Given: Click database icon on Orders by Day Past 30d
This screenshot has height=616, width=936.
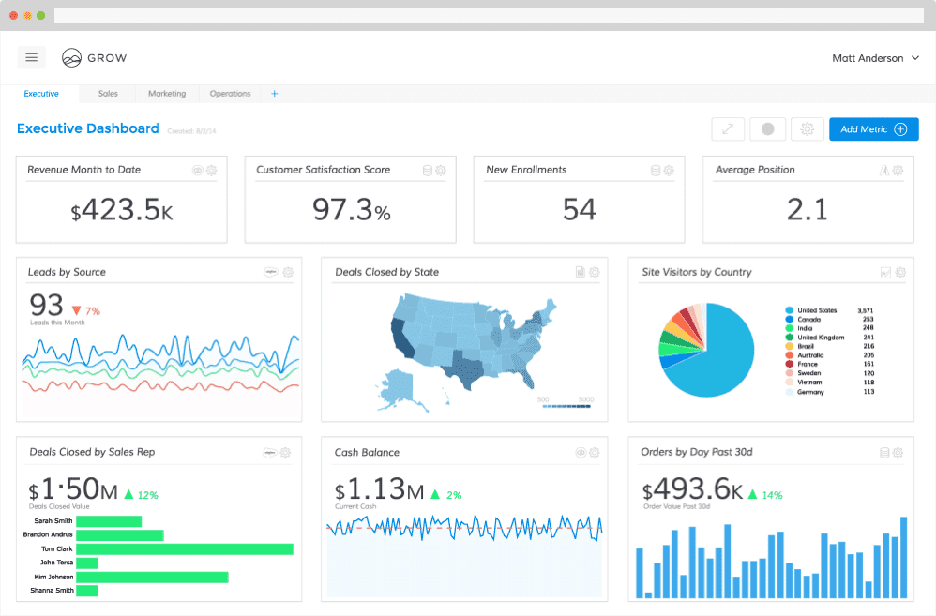Looking at the screenshot, I should (x=884, y=453).
